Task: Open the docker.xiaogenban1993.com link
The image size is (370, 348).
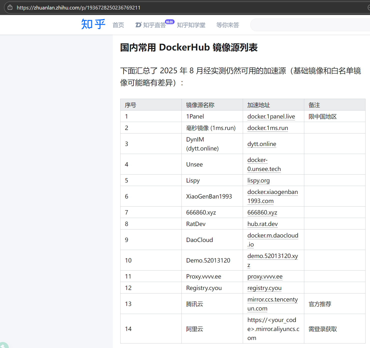Action: coord(272,196)
